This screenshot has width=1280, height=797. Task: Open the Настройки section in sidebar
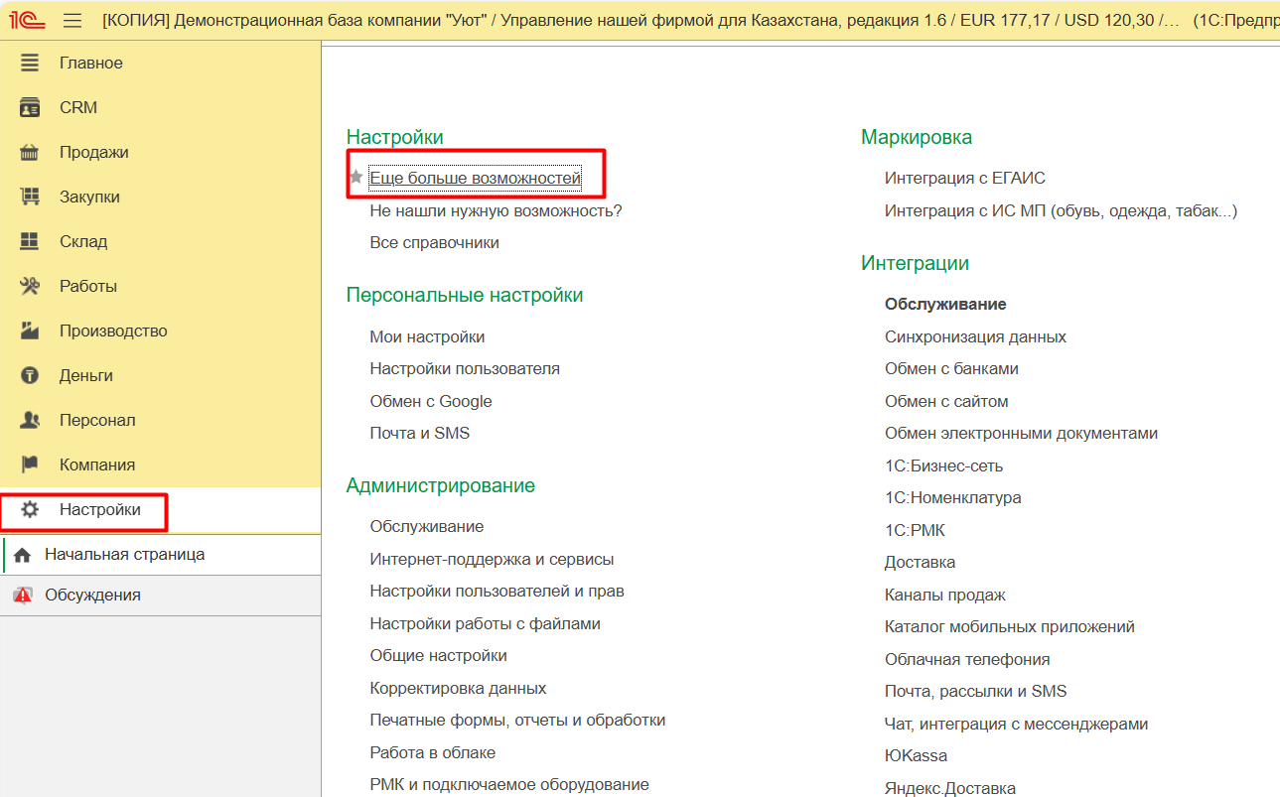click(99, 510)
